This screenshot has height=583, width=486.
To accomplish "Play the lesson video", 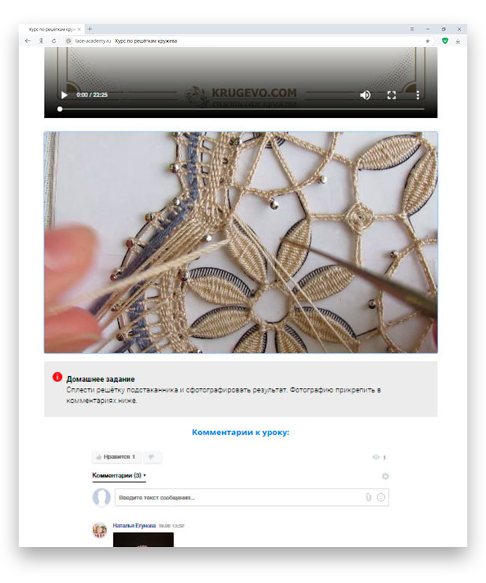I will tap(64, 95).
